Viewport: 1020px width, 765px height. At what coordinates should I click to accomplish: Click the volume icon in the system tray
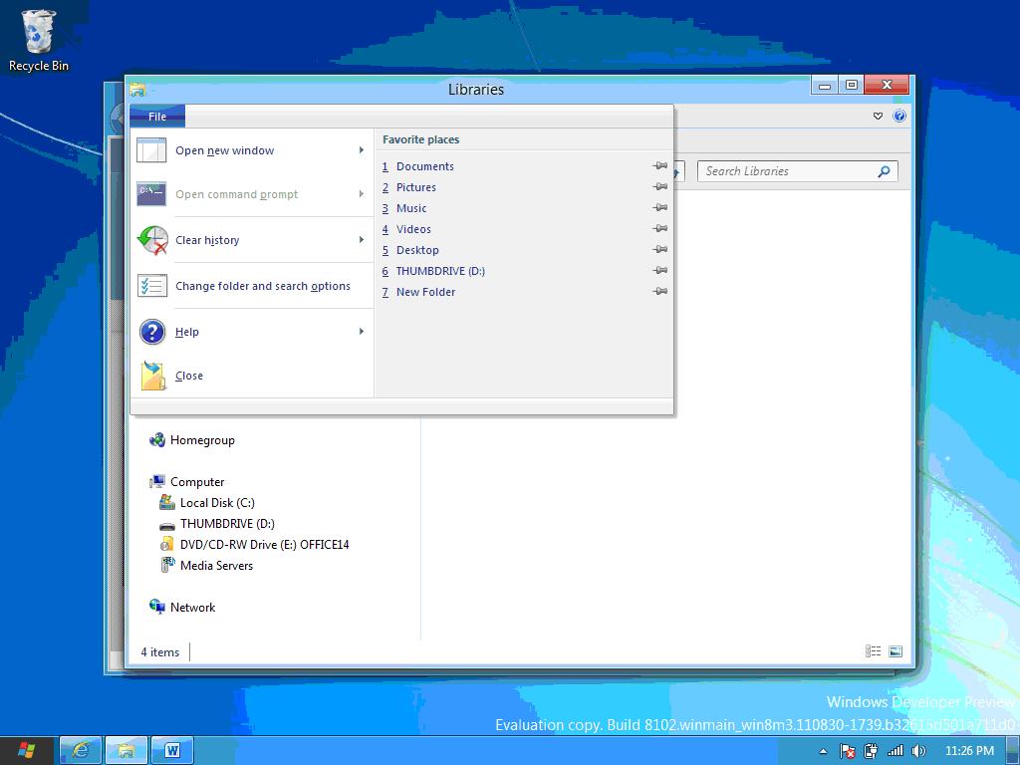point(917,751)
